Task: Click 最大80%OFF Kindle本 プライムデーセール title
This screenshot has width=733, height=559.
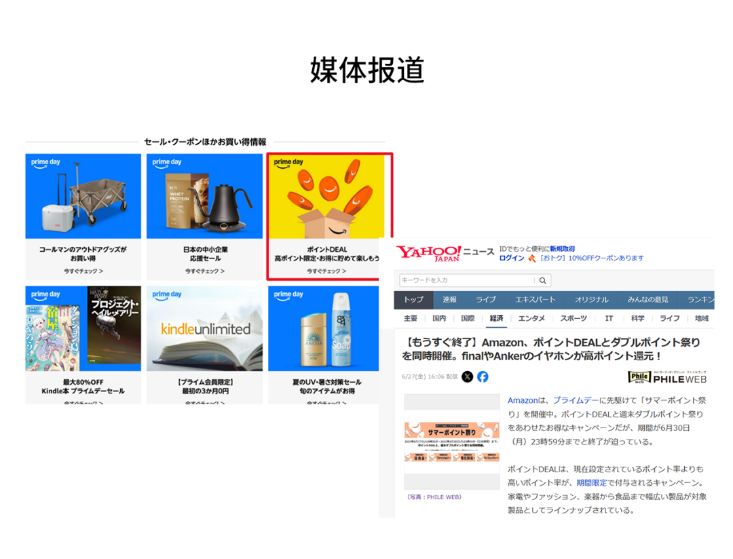Action: pyautogui.click(x=83, y=387)
